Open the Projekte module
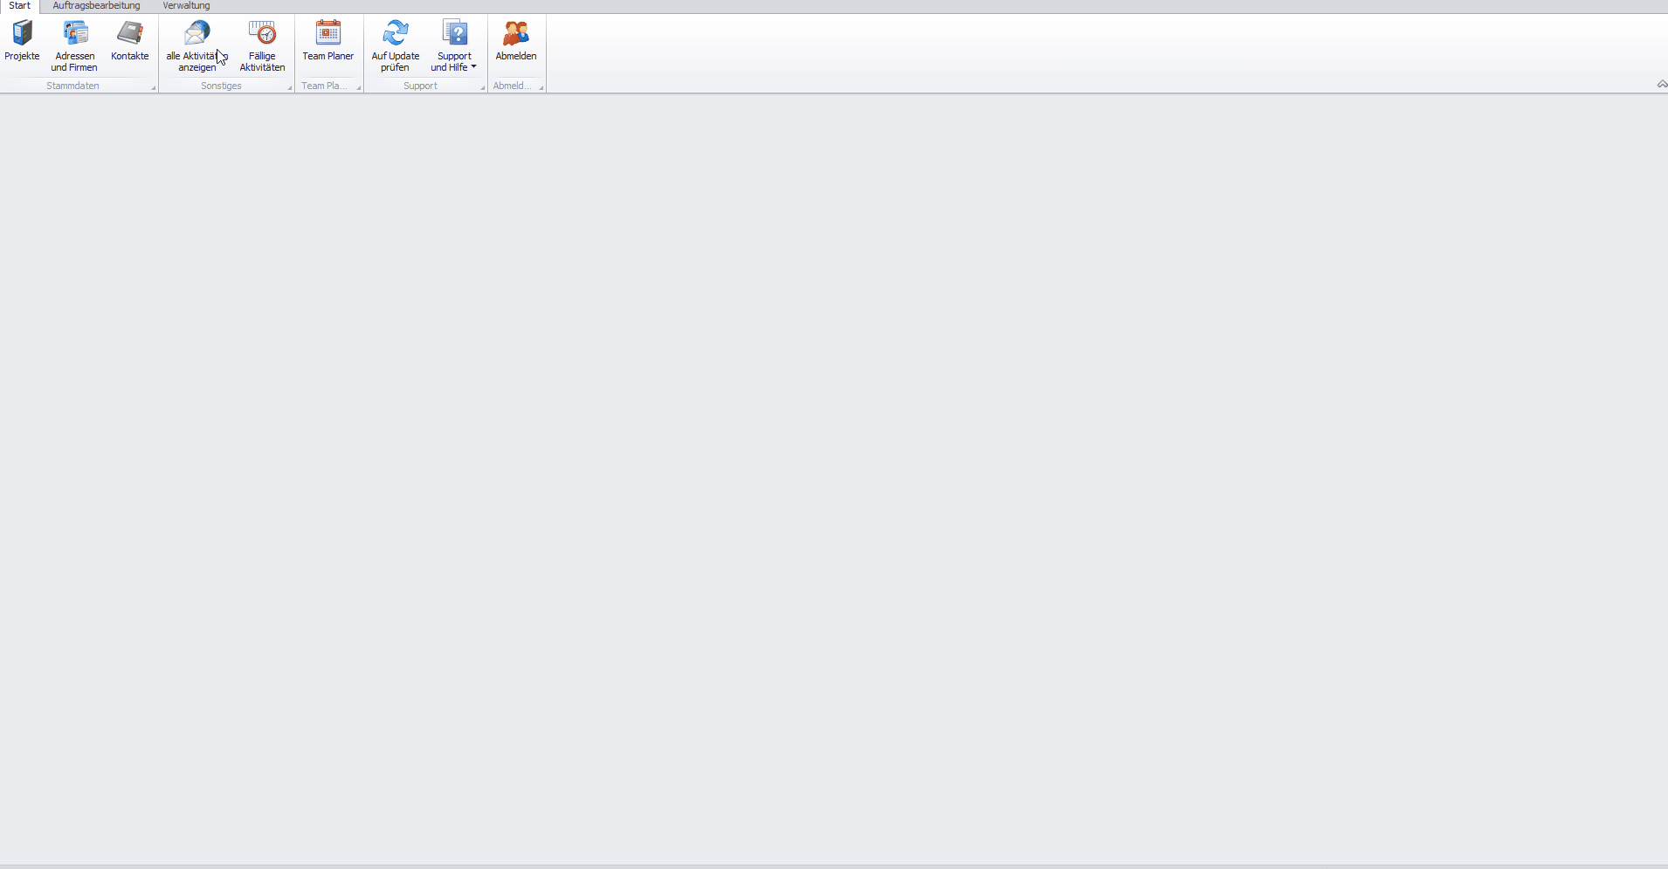This screenshot has width=1668, height=869. [x=22, y=42]
